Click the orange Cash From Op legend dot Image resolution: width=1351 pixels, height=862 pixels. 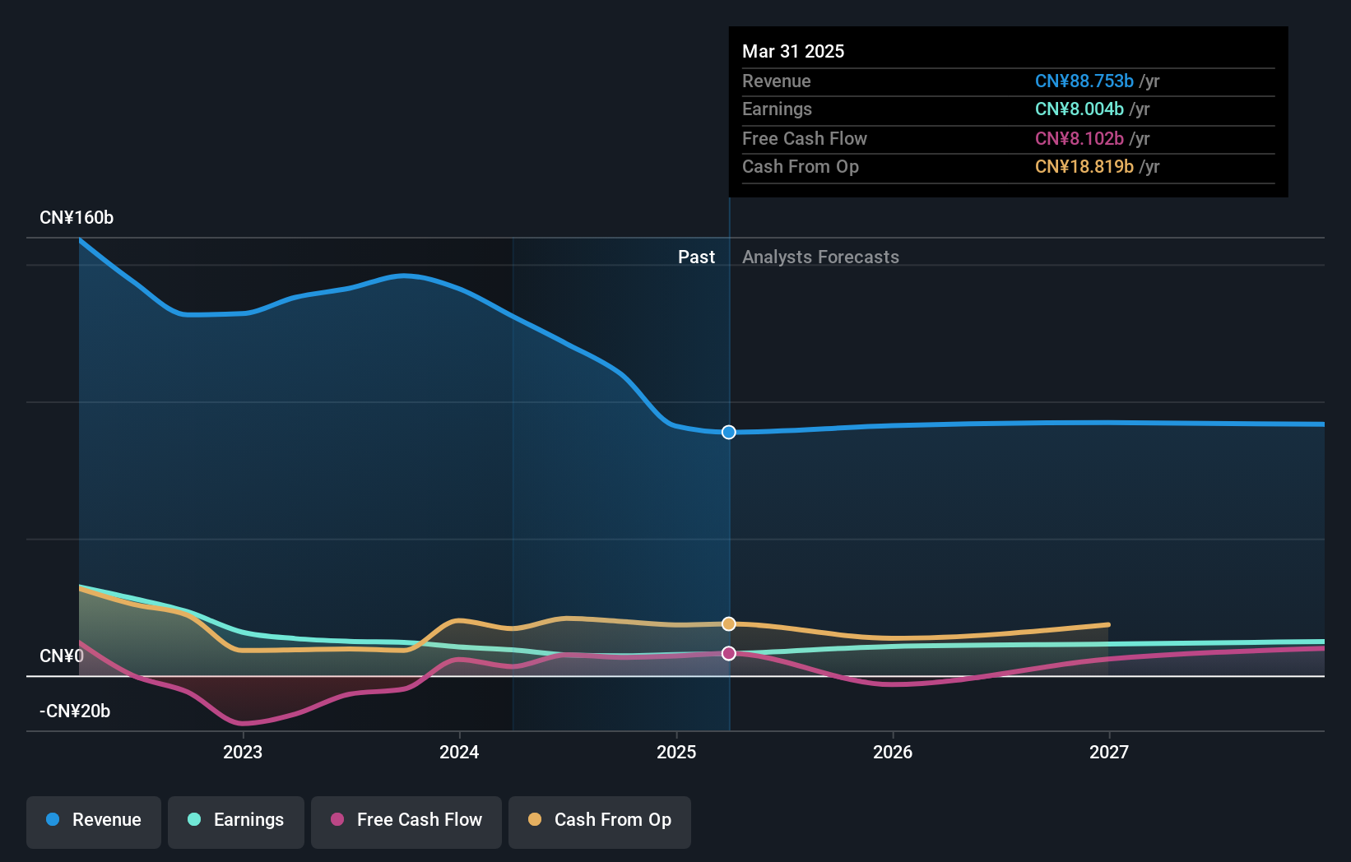(x=535, y=819)
